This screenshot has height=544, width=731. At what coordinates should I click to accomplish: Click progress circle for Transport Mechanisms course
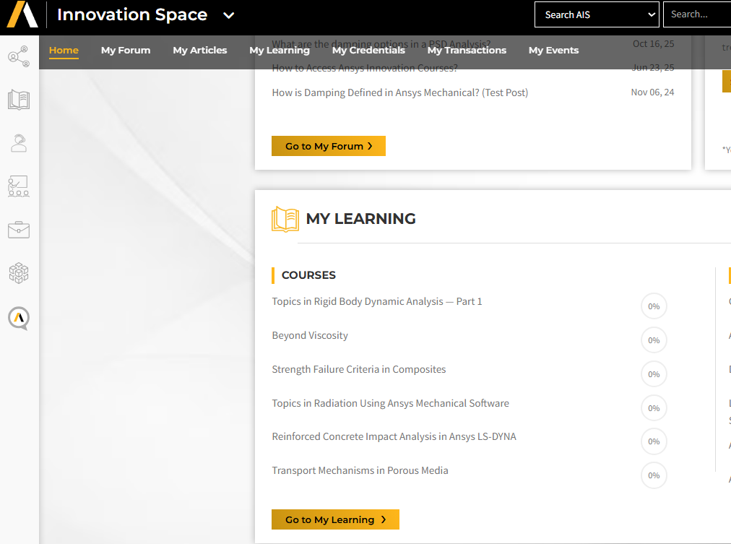coord(654,475)
